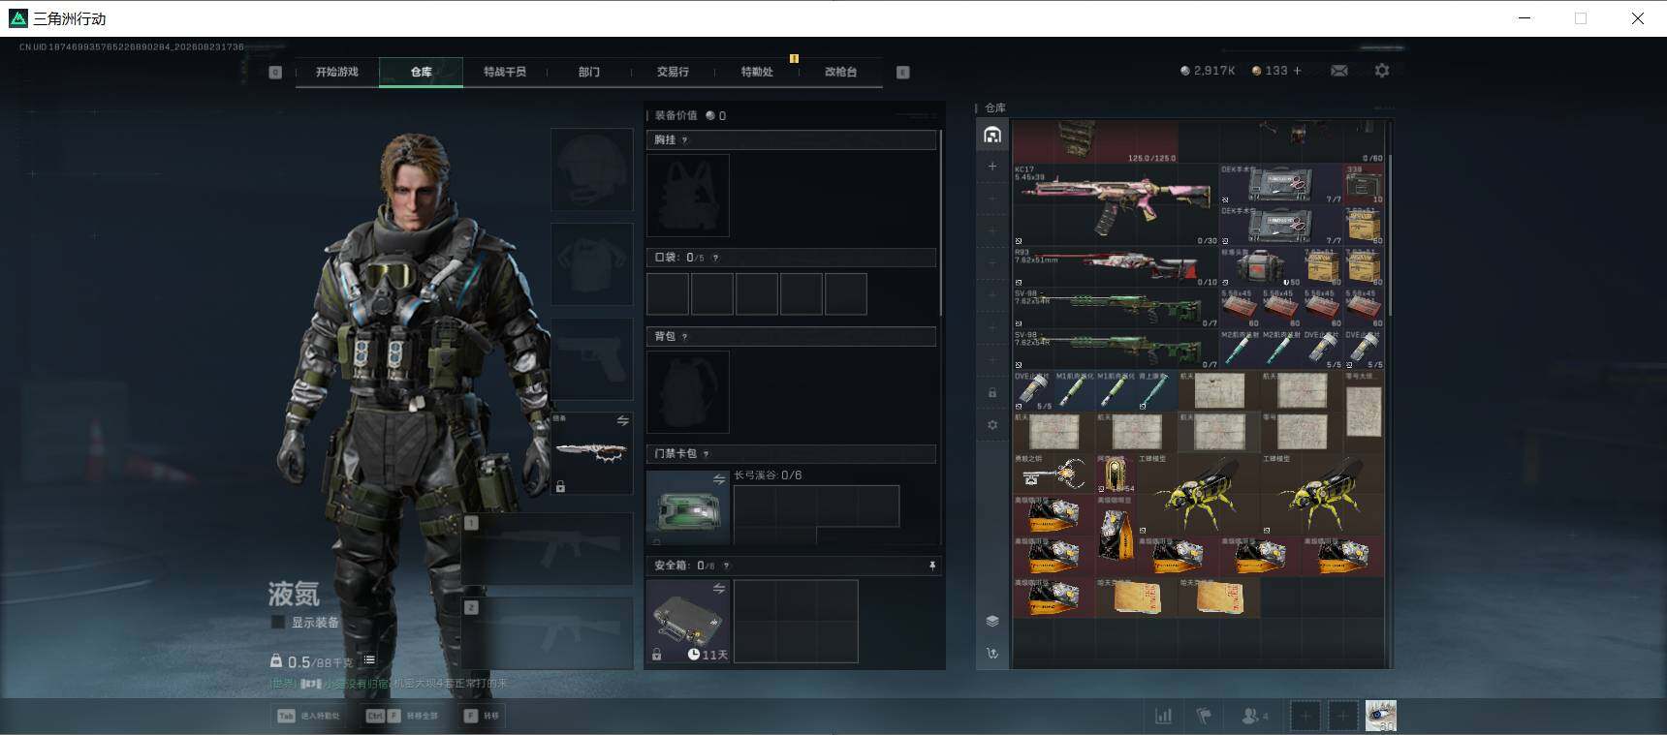
Task: Click the stacked-layers icon in stash sidebar
Action: 992,621
